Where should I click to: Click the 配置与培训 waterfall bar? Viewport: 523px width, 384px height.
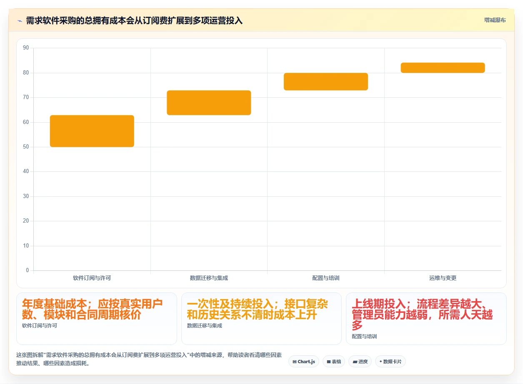click(x=326, y=82)
